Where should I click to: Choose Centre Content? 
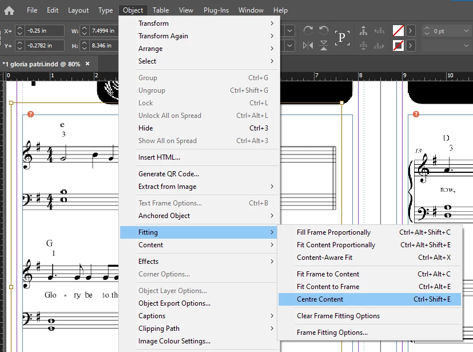[370, 299]
